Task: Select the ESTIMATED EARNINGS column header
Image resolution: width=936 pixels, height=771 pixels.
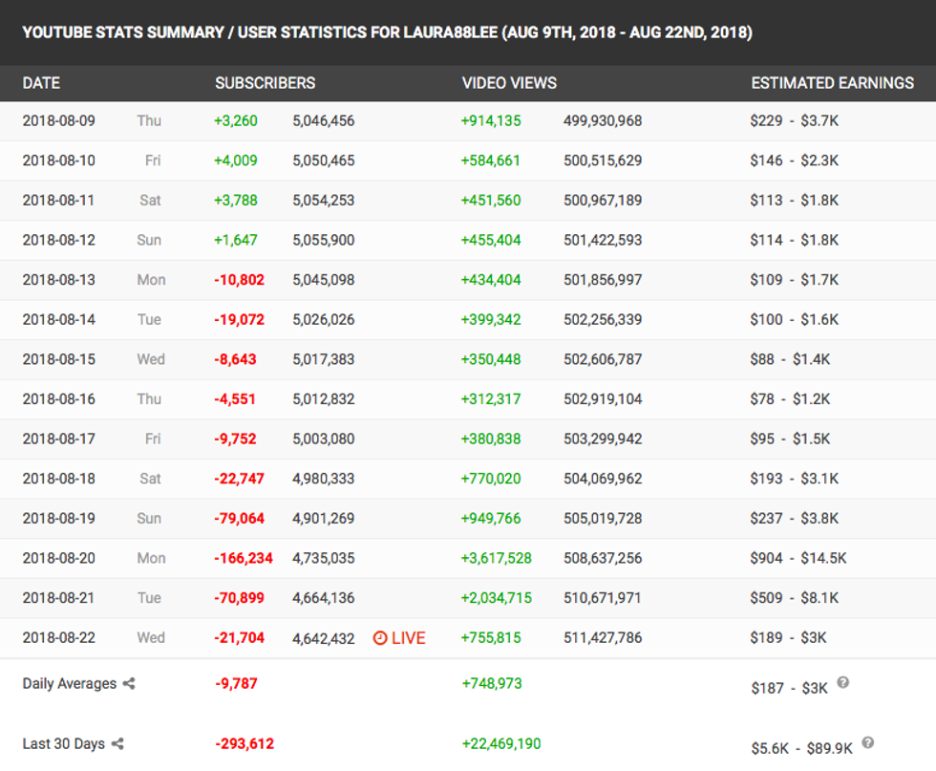Action: point(832,83)
